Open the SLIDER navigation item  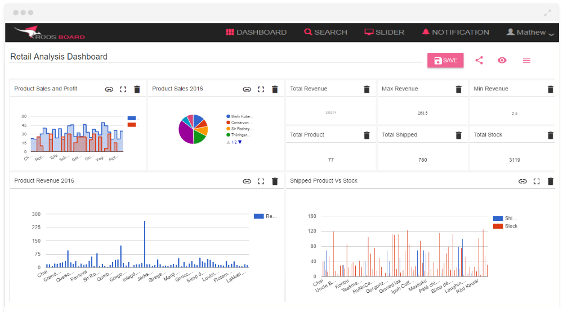click(x=385, y=32)
